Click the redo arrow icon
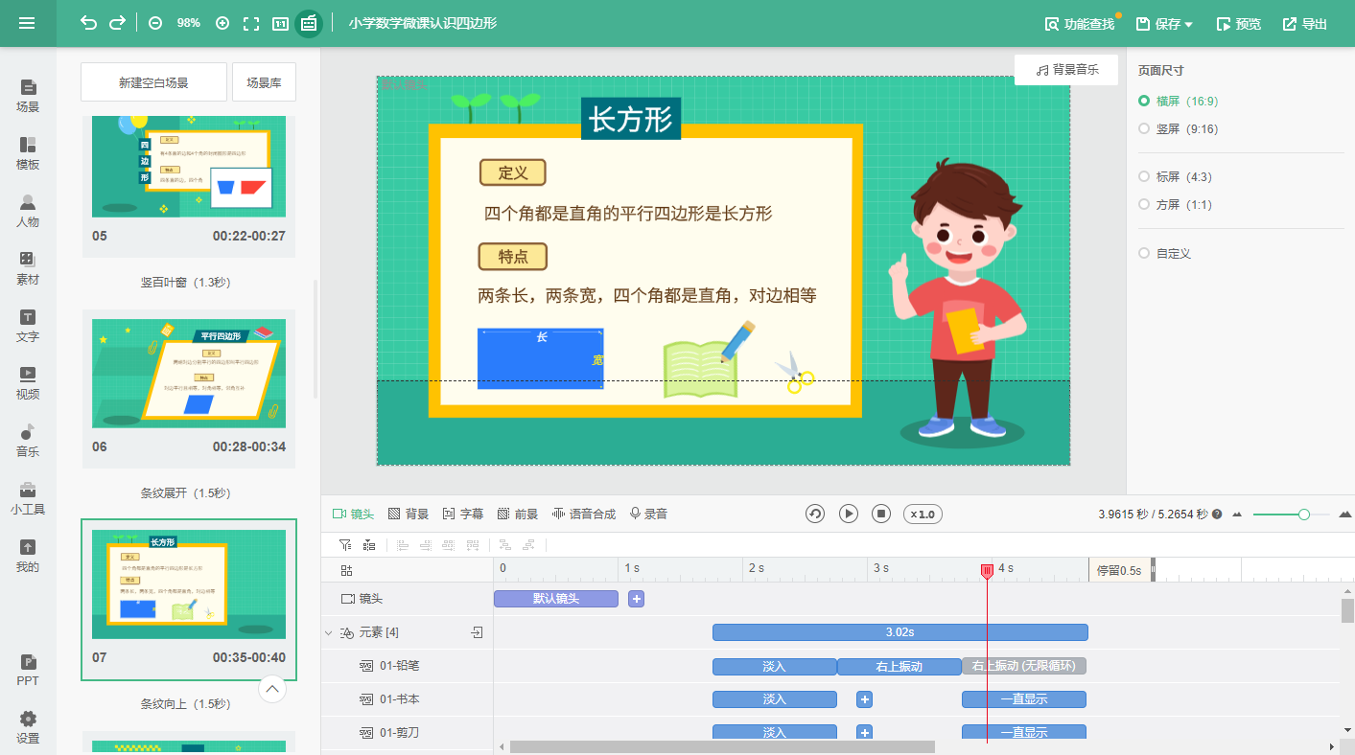This screenshot has width=1355, height=755. [117, 23]
